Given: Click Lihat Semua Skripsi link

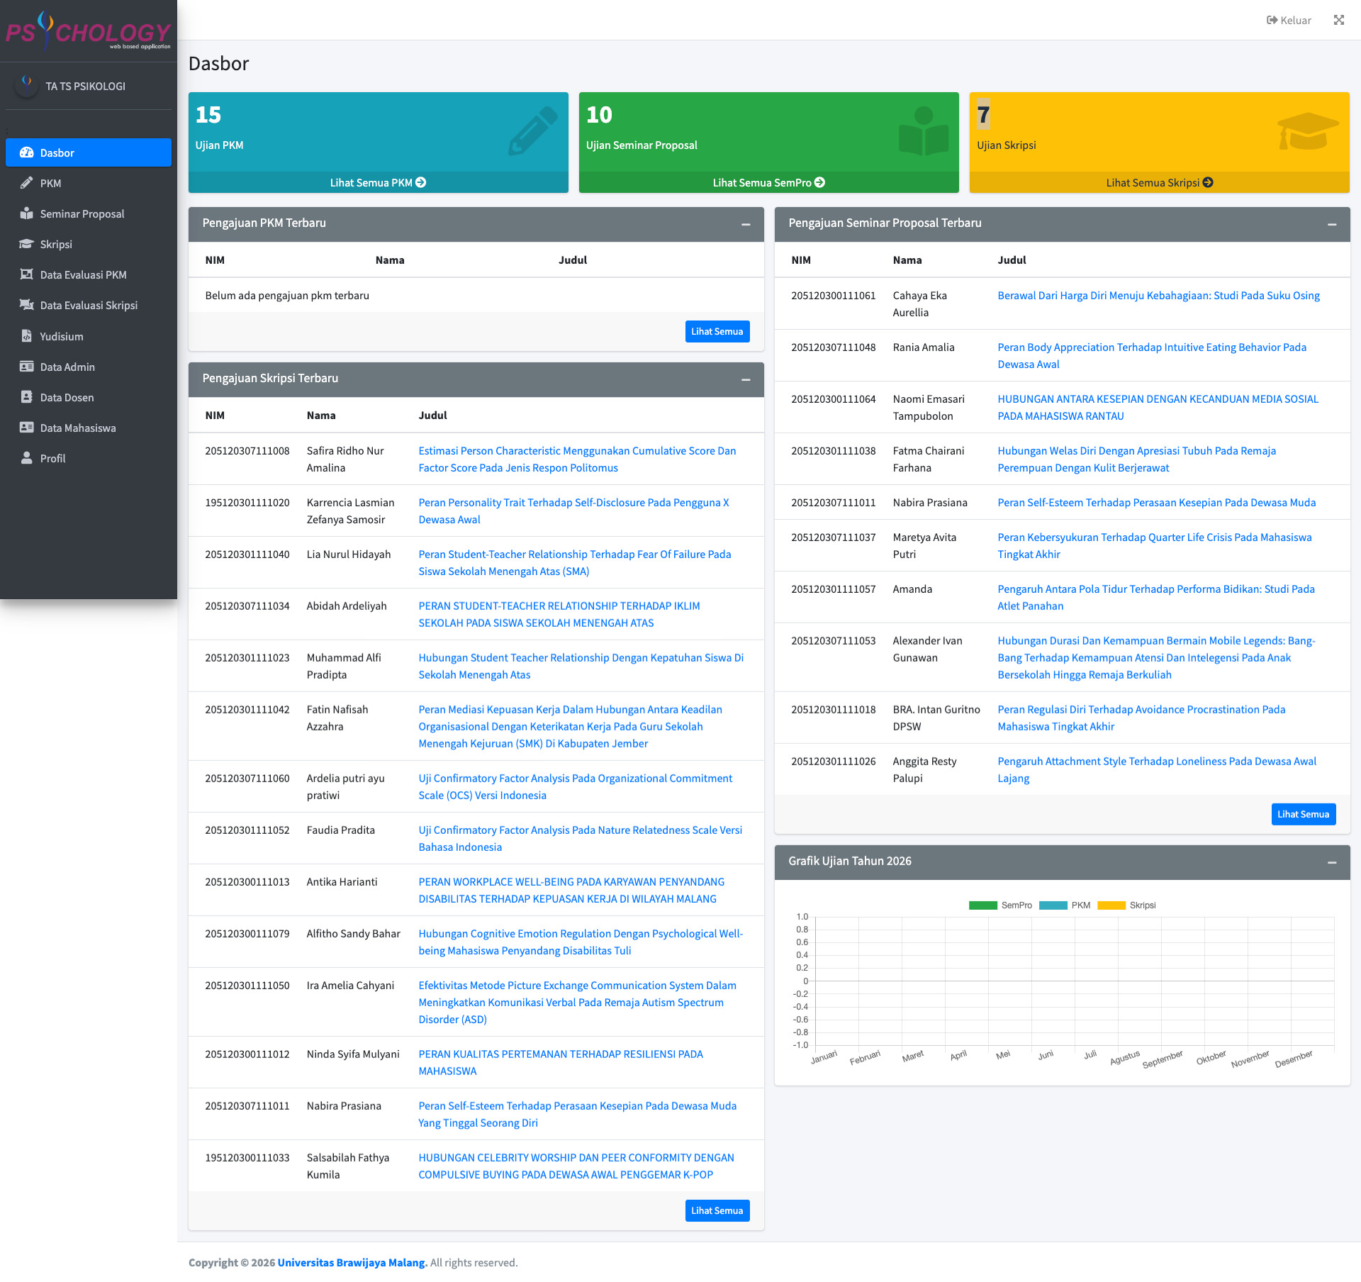Looking at the screenshot, I should [1159, 182].
